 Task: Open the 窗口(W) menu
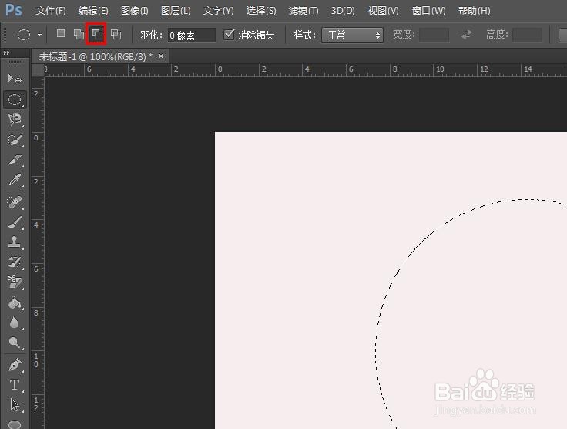click(428, 11)
